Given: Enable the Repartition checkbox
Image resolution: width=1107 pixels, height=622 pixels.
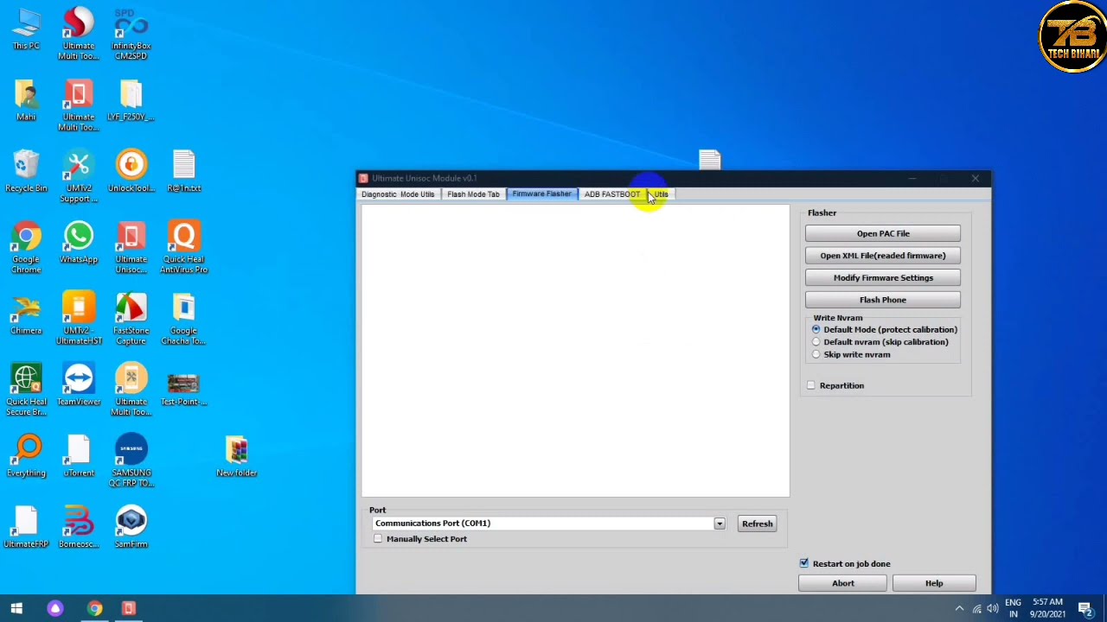Looking at the screenshot, I should pyautogui.click(x=811, y=386).
